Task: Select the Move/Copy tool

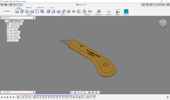Action: [x=74, y=11]
